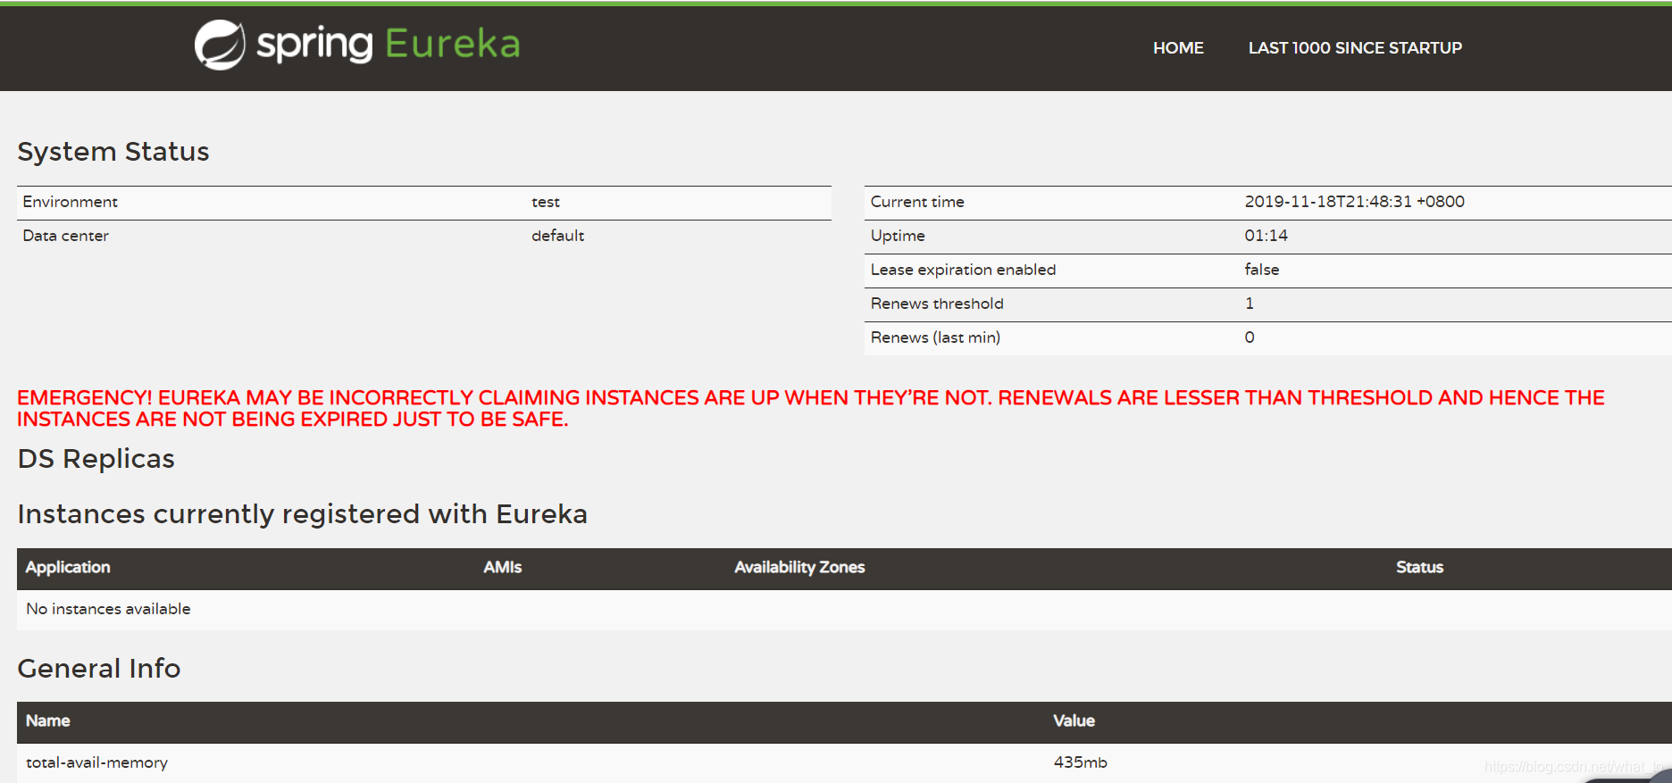Click the Name column header
The height and width of the screenshot is (783, 1672).
(48, 721)
